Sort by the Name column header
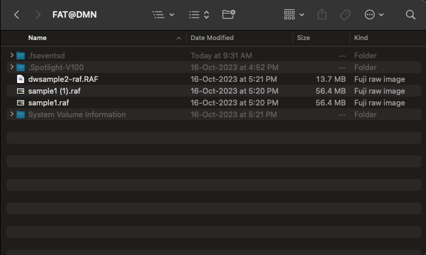426x255 pixels. point(38,38)
